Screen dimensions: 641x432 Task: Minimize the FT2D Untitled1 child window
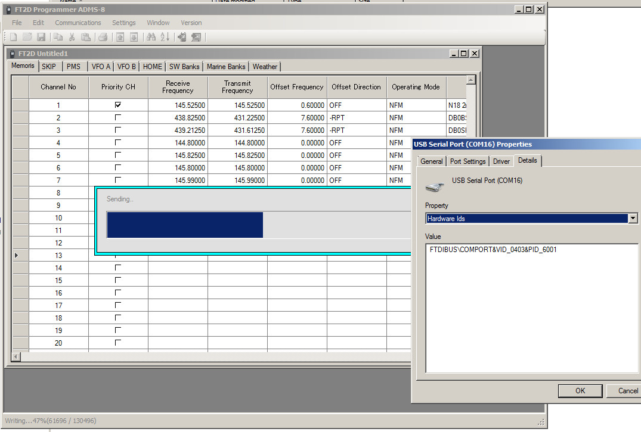(x=454, y=54)
